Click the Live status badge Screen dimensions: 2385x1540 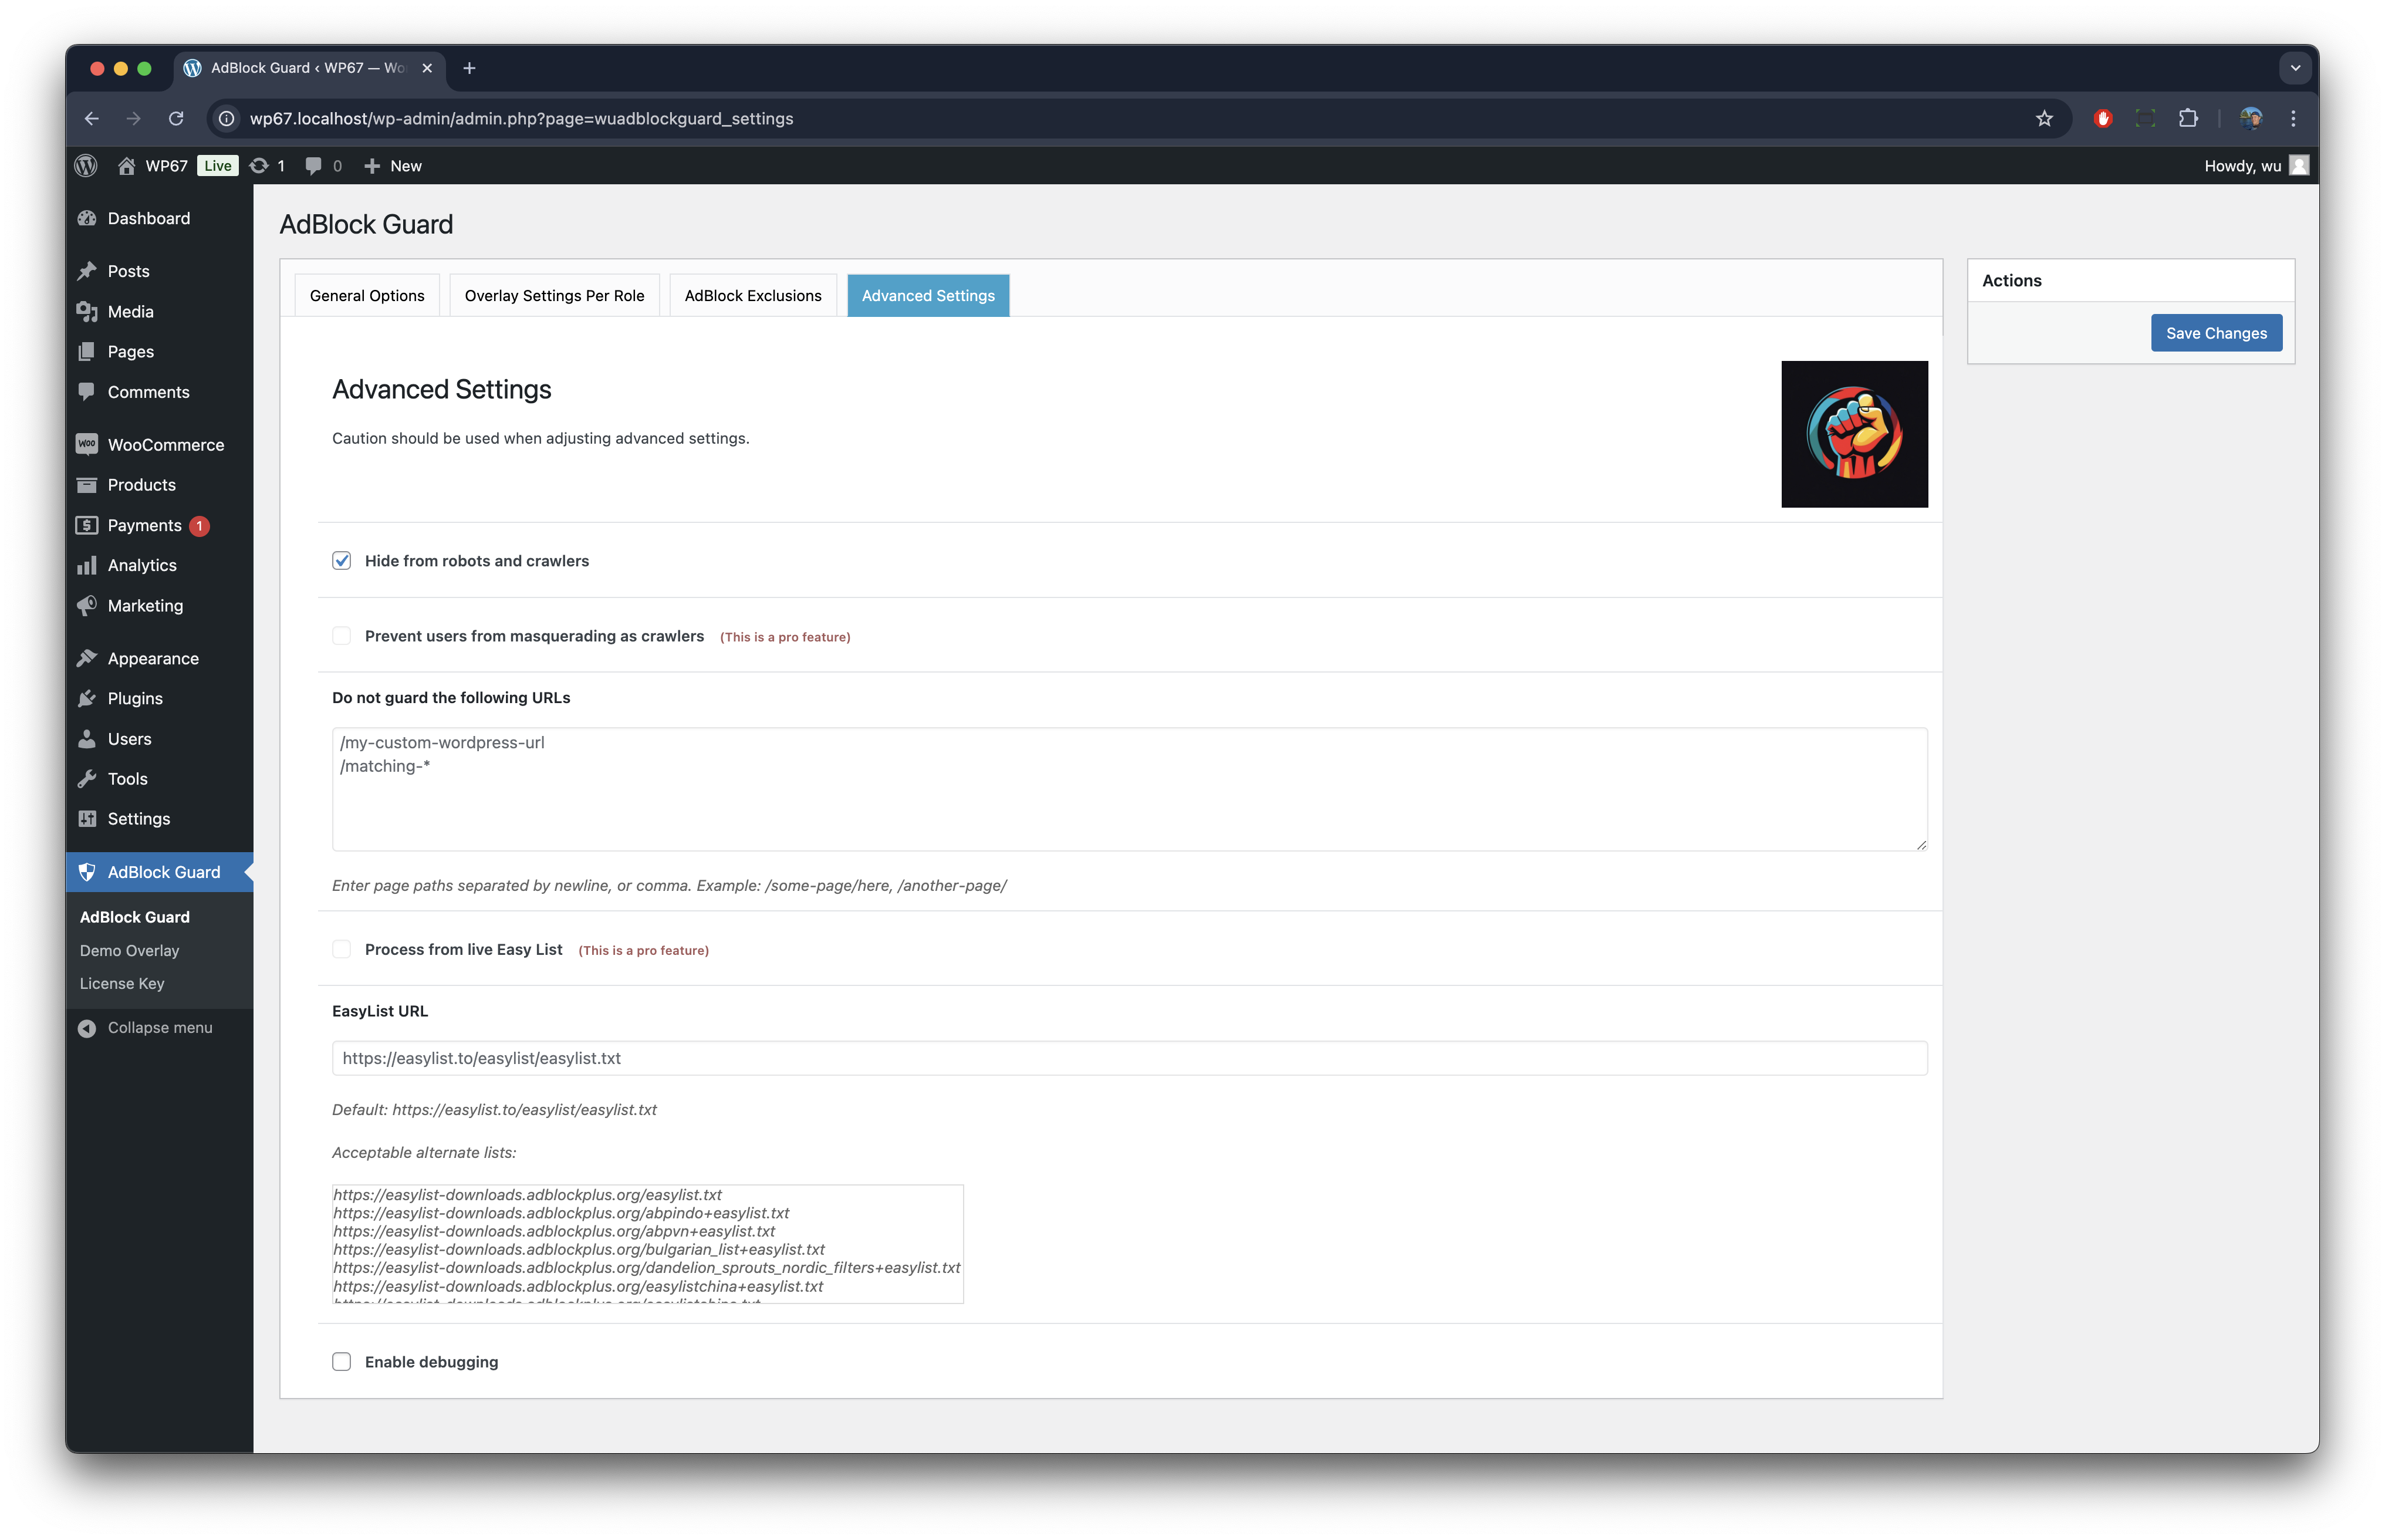[x=217, y=165]
